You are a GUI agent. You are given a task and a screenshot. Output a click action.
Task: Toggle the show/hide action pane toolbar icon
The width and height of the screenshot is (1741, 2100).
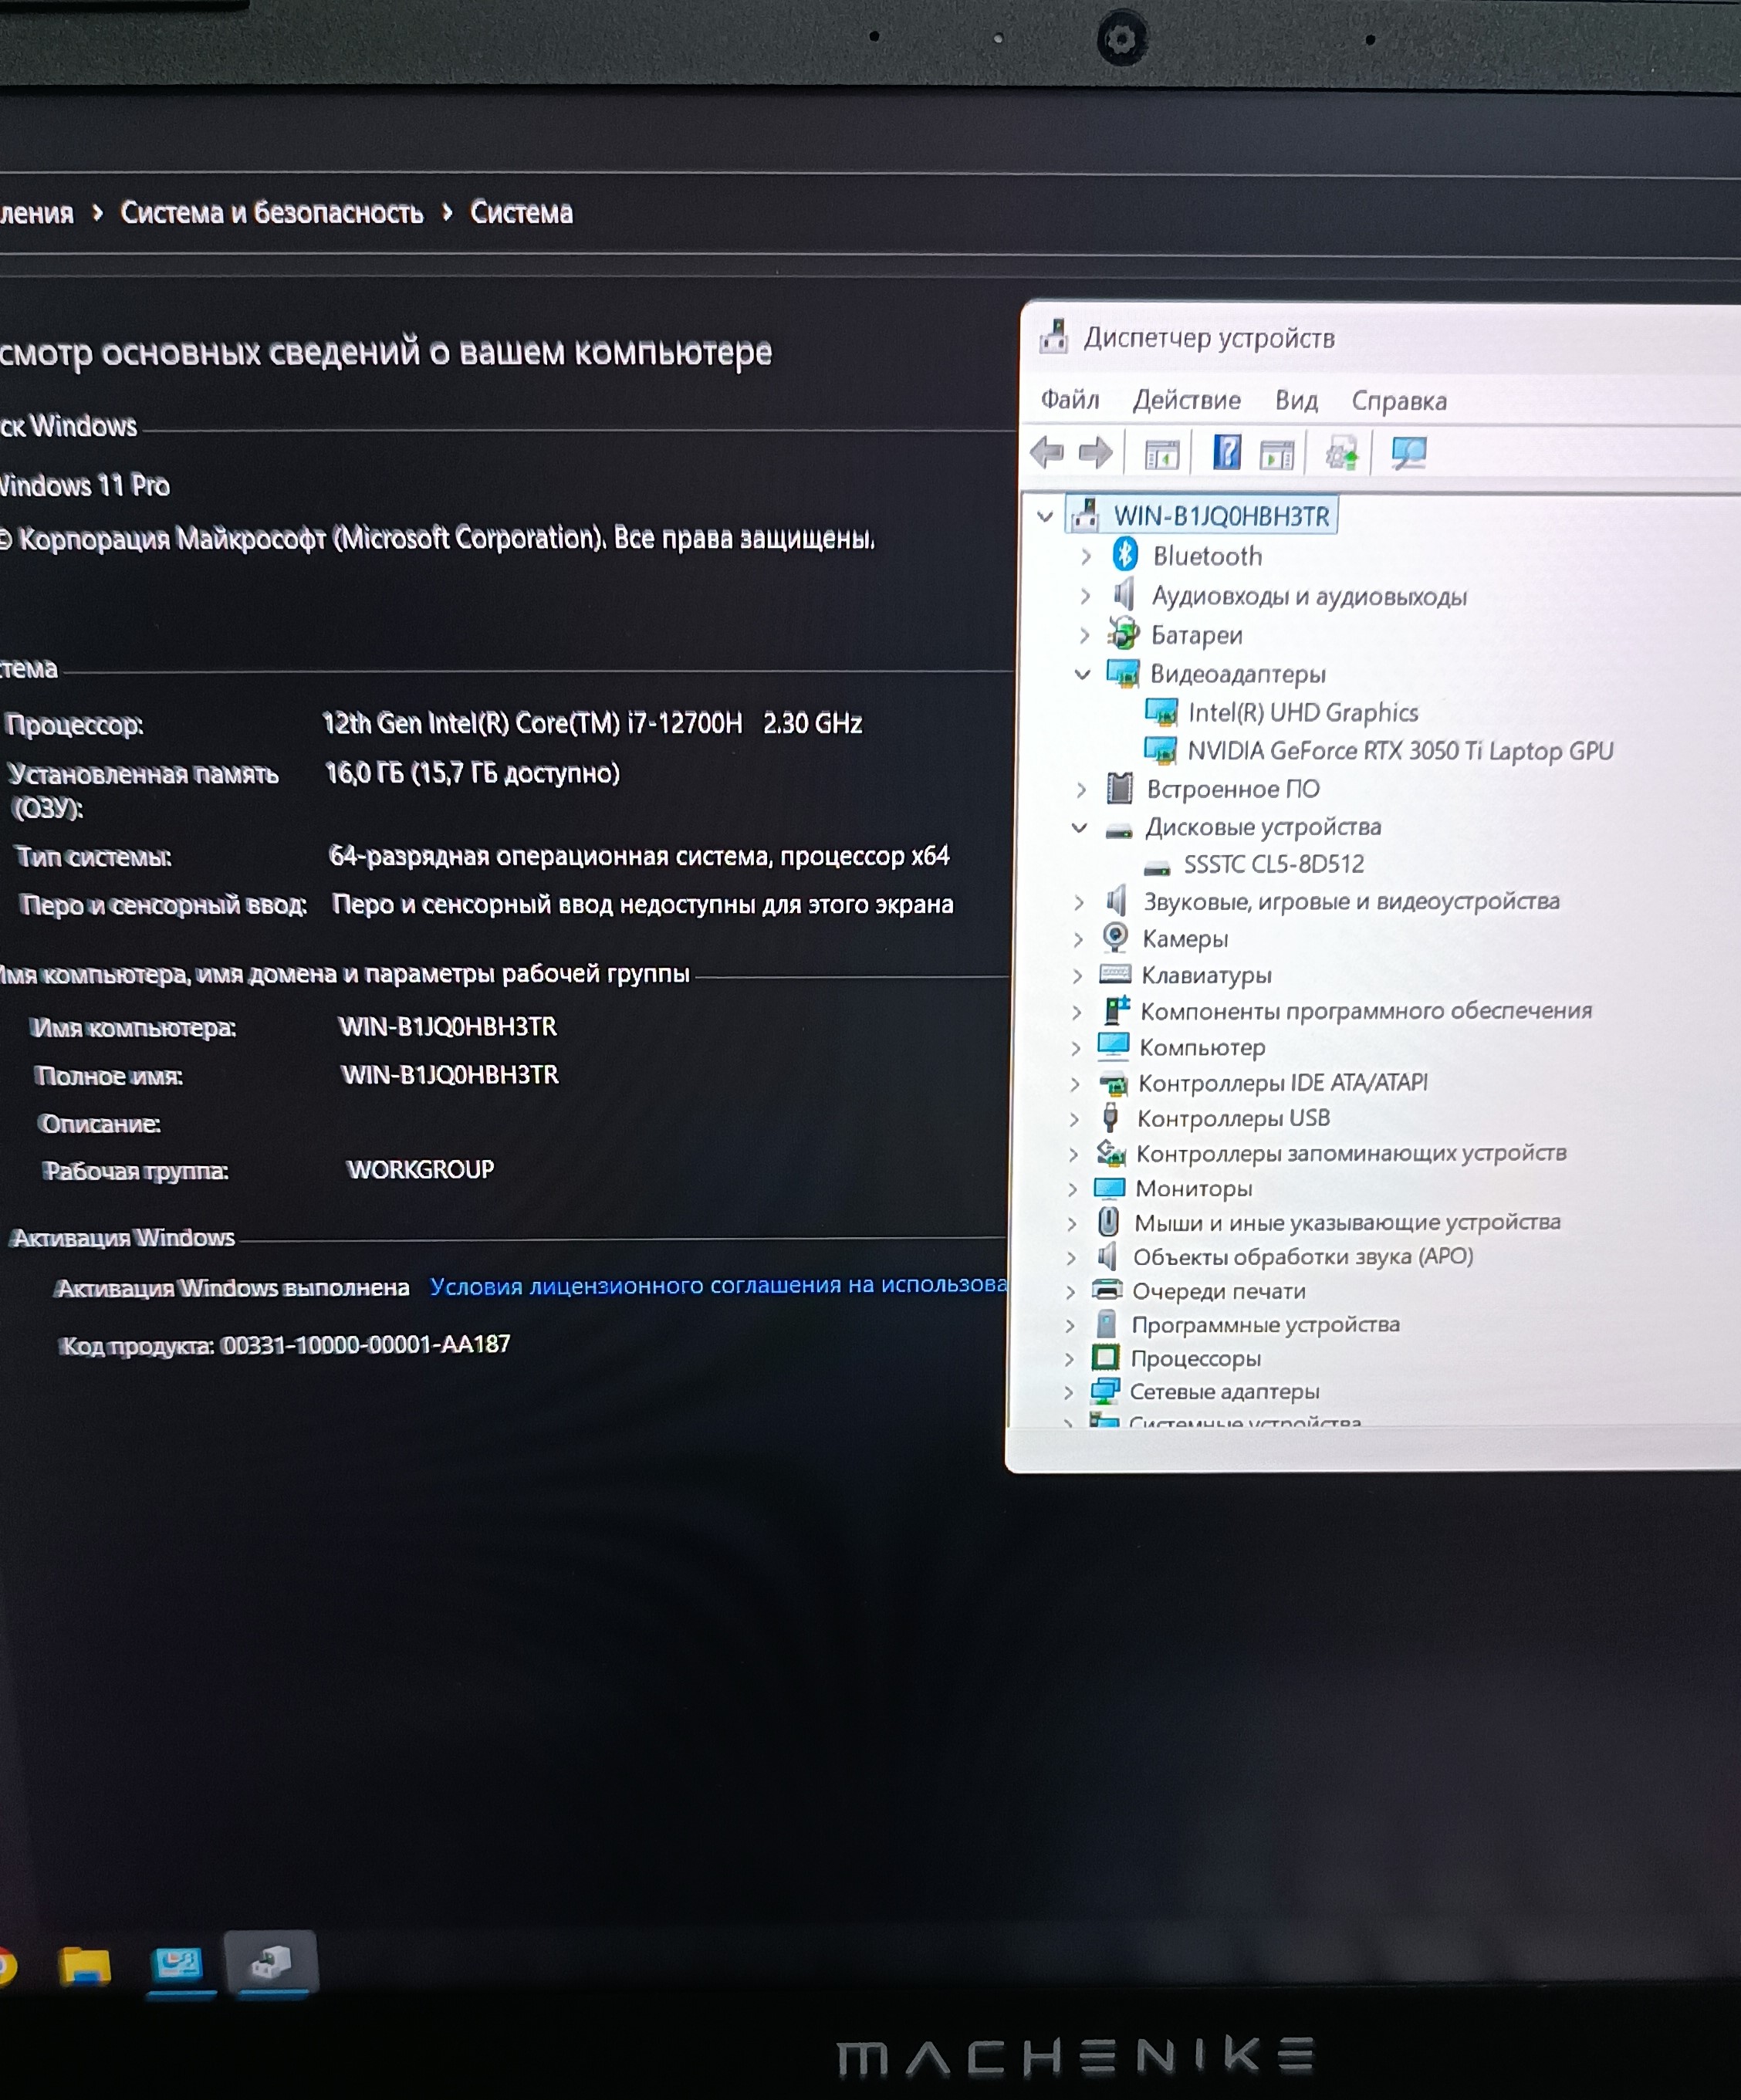[1277, 455]
